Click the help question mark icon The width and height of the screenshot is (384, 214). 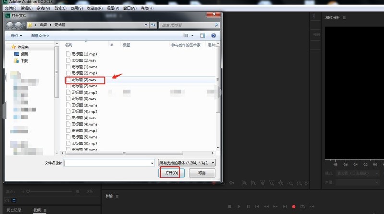(213, 36)
